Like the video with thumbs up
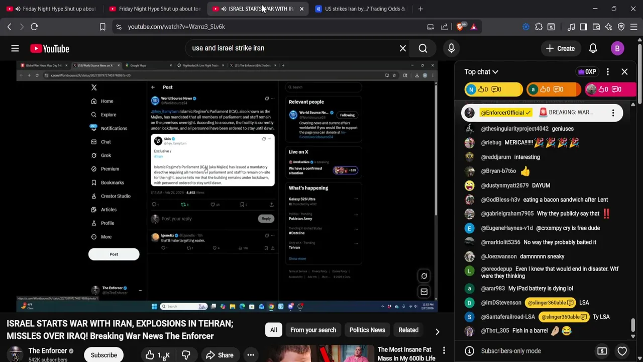Viewport: 643px width, 362px height. [x=157, y=355]
